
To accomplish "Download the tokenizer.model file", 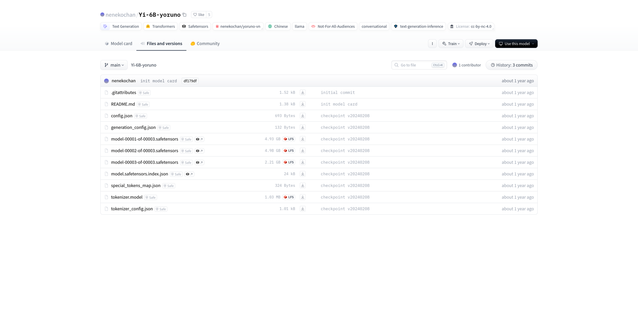I will pyautogui.click(x=302, y=197).
